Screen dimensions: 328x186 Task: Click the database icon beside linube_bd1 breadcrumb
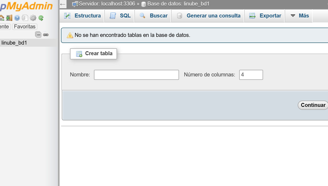[144, 4]
